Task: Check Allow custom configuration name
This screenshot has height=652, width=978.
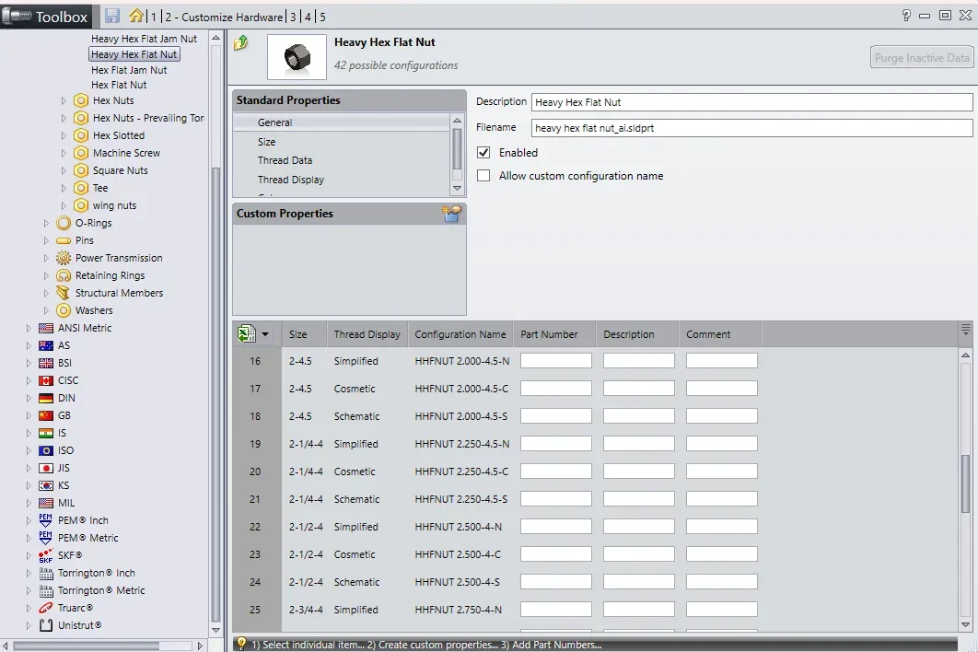Action: point(483,176)
